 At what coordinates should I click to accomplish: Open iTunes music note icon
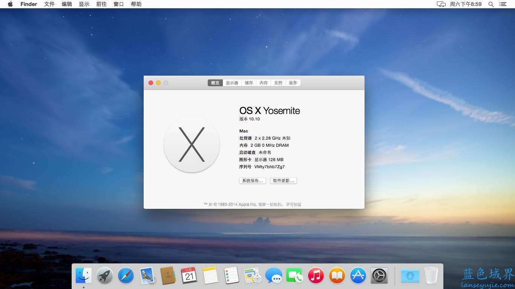click(316, 275)
